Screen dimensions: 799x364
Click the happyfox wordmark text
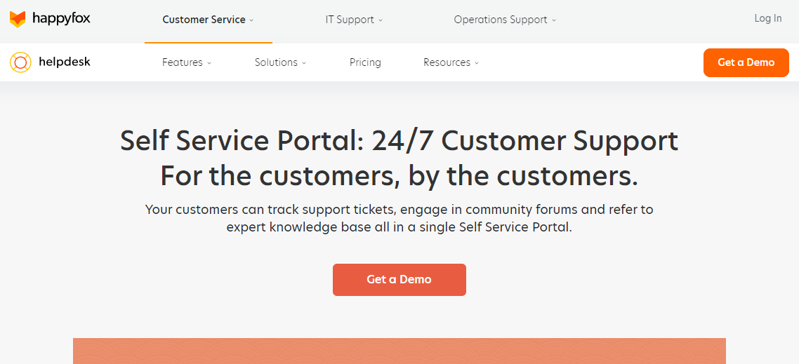coord(61,20)
